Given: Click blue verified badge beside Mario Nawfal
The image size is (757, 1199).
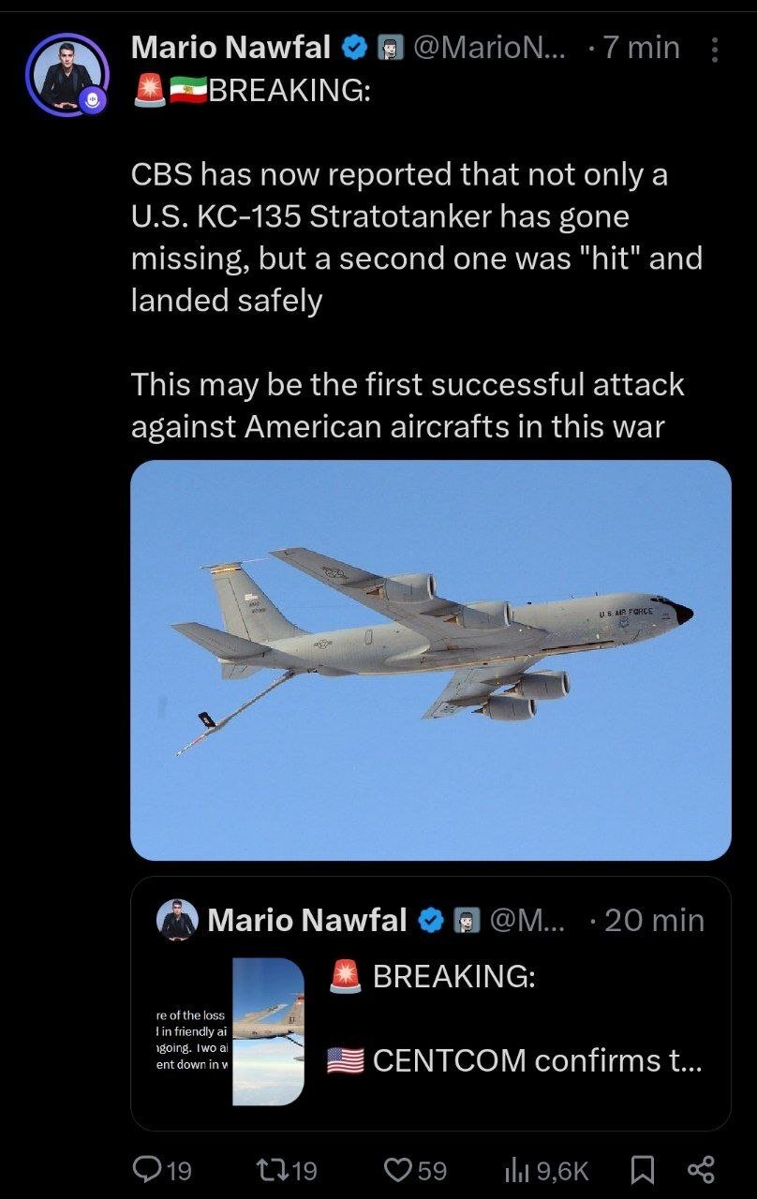Looking at the screenshot, I should click(354, 48).
